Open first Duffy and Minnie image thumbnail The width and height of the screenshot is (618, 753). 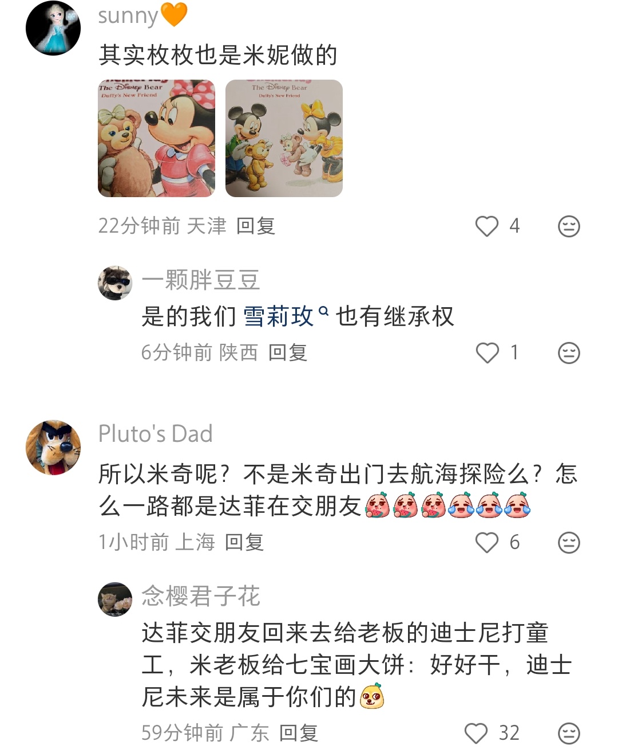pos(156,138)
